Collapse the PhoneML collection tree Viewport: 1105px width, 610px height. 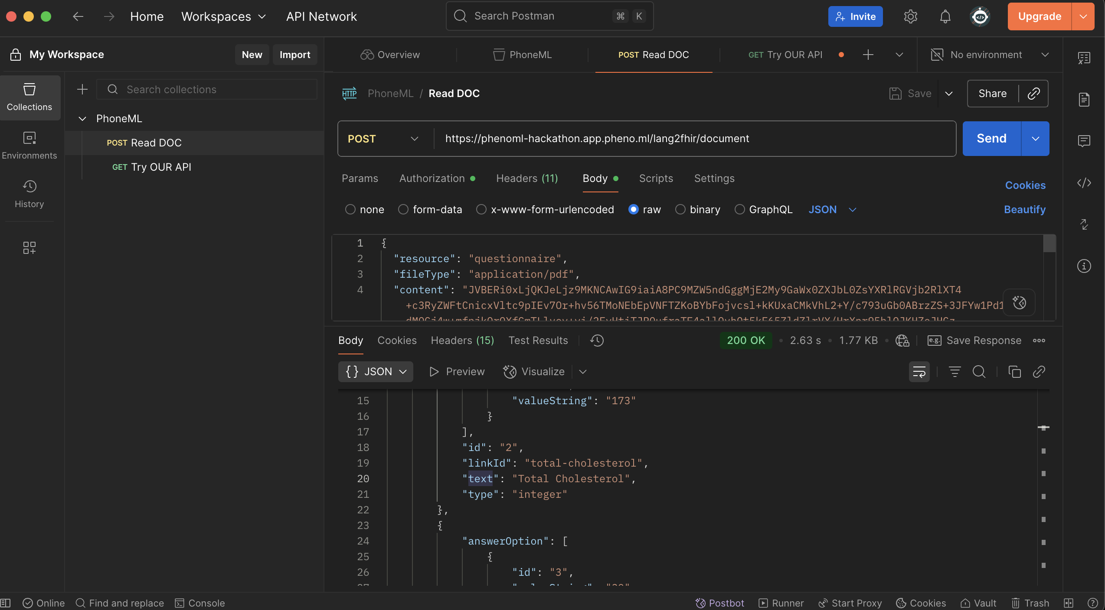82,119
